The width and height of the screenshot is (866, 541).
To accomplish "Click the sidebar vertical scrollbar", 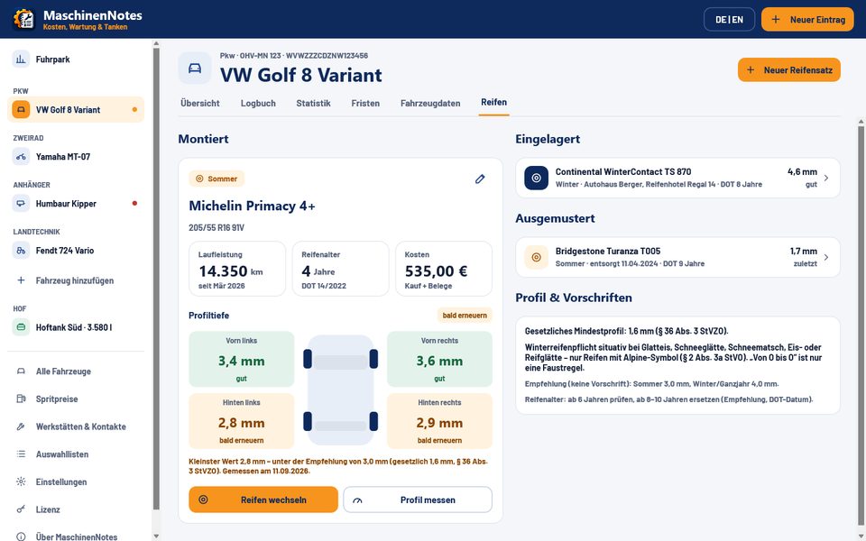I will [156, 279].
